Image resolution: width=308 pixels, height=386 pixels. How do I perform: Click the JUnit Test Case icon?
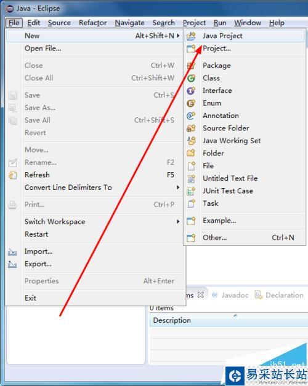click(x=191, y=191)
